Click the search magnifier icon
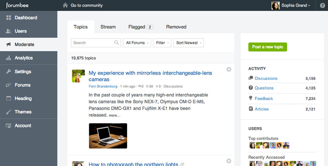This screenshot has height=166, width=328. pyautogui.click(x=116, y=43)
